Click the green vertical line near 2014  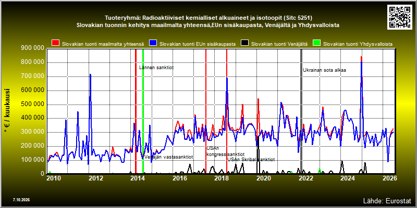pos(143,111)
